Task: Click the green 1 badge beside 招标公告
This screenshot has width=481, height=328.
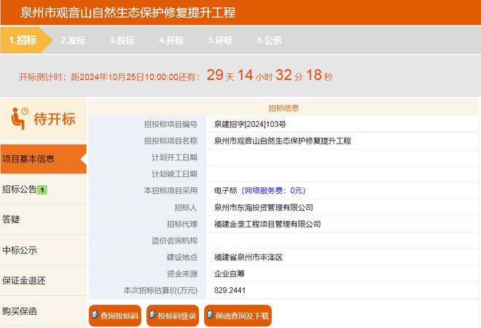Action: click(42, 190)
